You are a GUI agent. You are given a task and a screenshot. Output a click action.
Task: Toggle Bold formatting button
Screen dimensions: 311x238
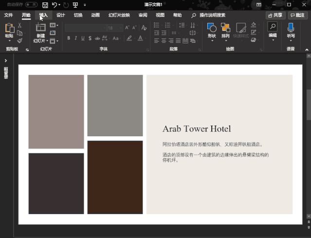click(69, 38)
